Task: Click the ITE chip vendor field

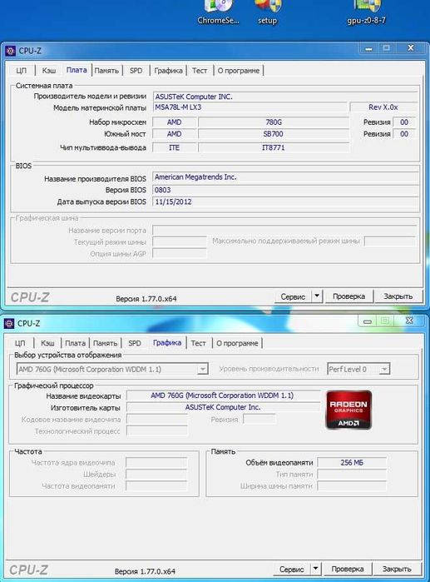Action: [x=174, y=147]
